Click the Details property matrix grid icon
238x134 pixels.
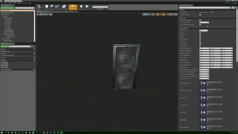point(233,7)
